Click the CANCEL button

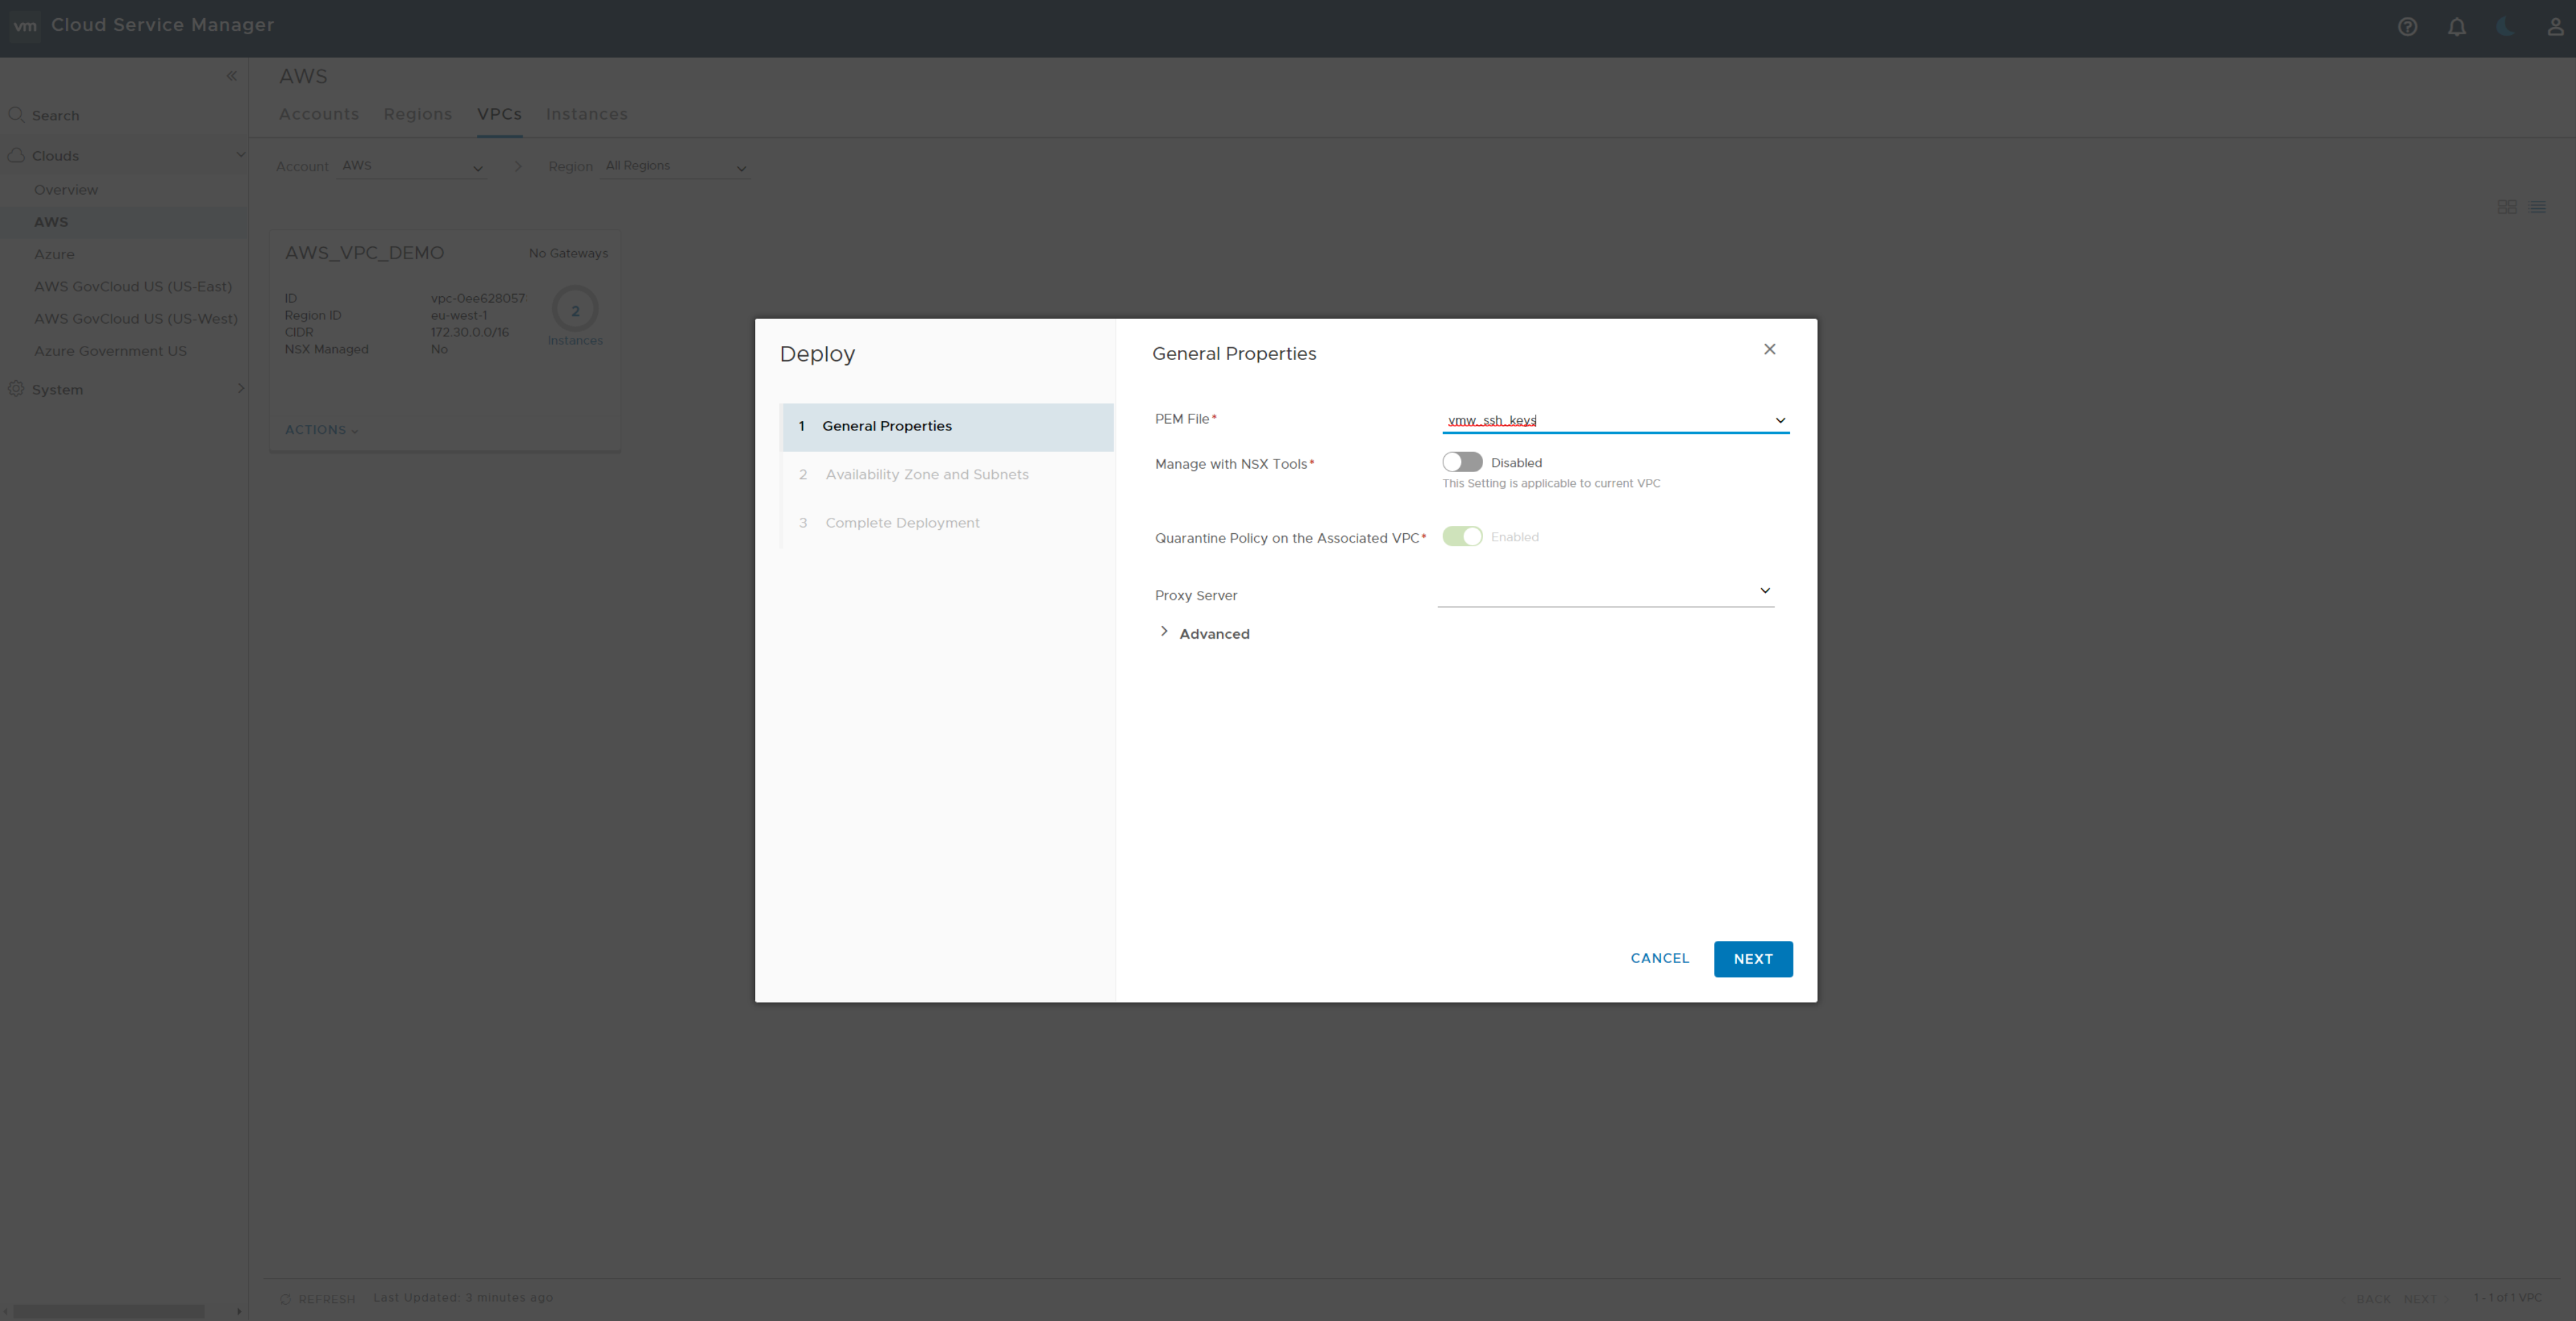1659,958
